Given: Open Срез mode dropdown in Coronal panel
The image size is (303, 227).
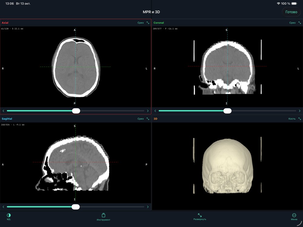Looking at the screenshot, I should click(x=292, y=23).
